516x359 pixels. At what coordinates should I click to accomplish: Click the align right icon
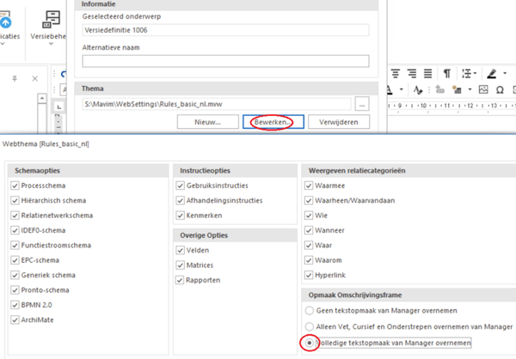413,73
